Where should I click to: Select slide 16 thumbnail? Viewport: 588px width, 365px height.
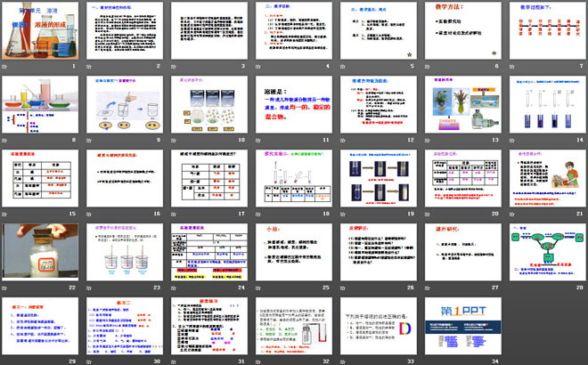pos(125,178)
